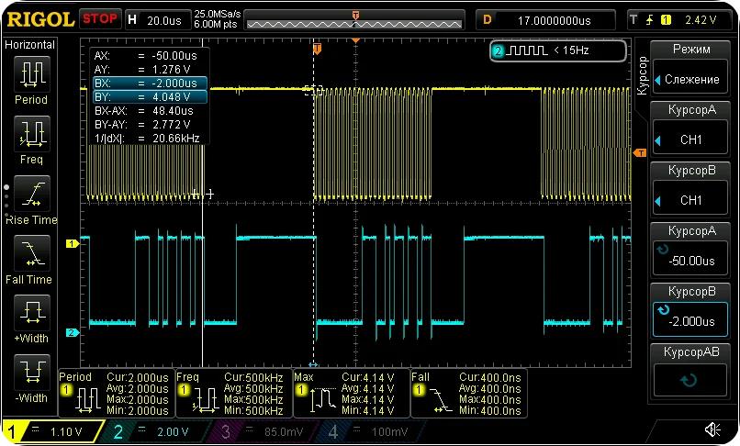Click the CH2 ground level marker

pyautogui.click(x=72, y=333)
